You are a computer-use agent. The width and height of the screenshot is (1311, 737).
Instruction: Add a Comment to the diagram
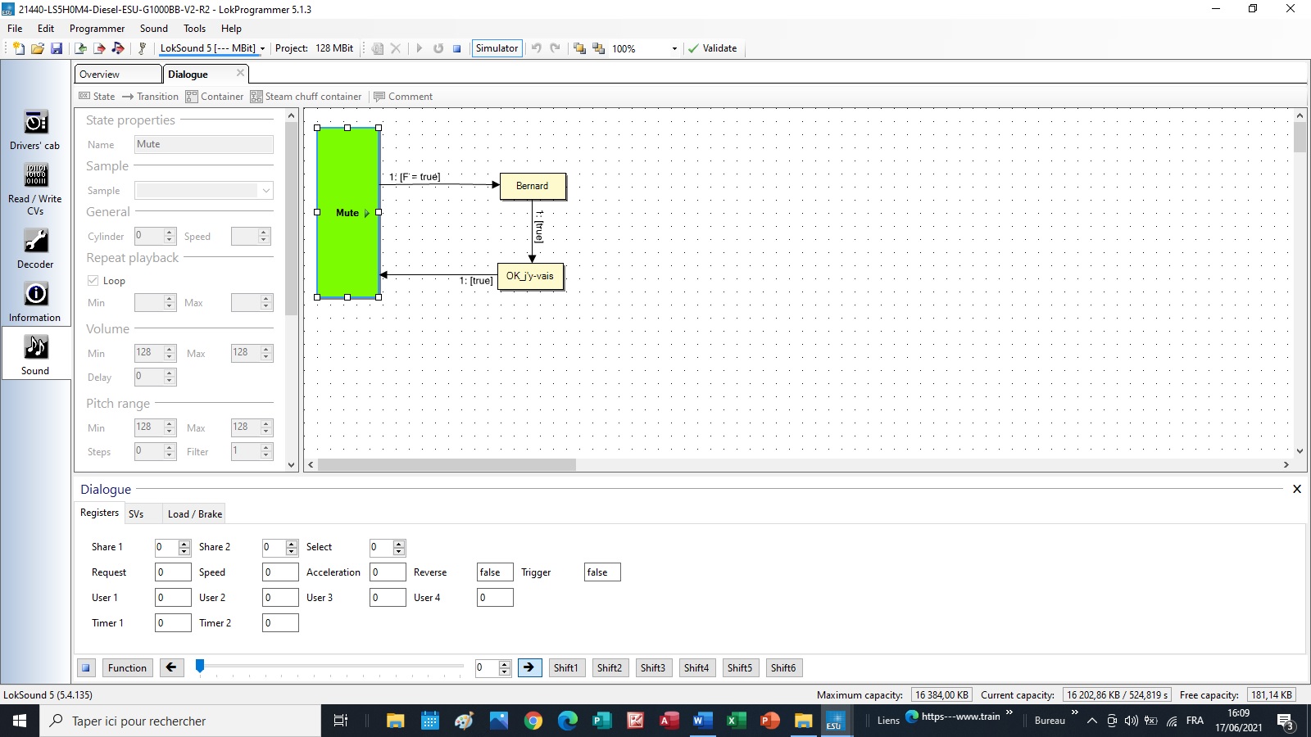[403, 97]
